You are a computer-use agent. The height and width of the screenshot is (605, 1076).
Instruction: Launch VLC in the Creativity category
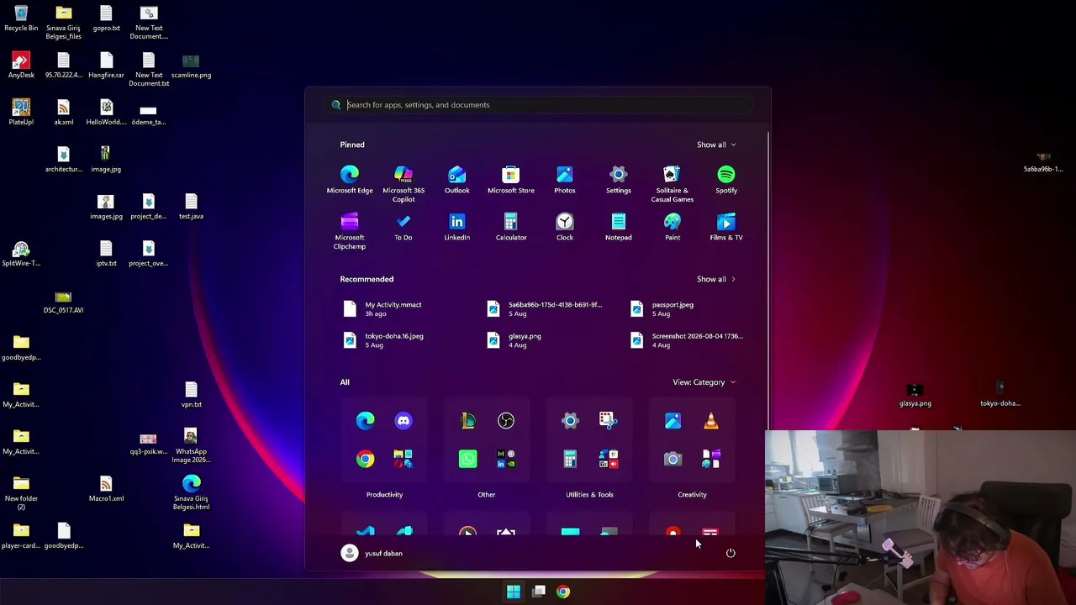coord(711,420)
